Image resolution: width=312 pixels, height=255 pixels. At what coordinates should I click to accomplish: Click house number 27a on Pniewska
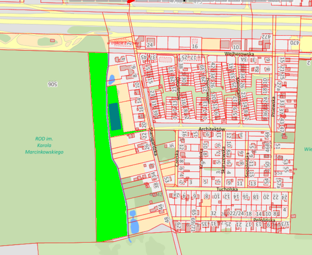[x=278, y=86]
